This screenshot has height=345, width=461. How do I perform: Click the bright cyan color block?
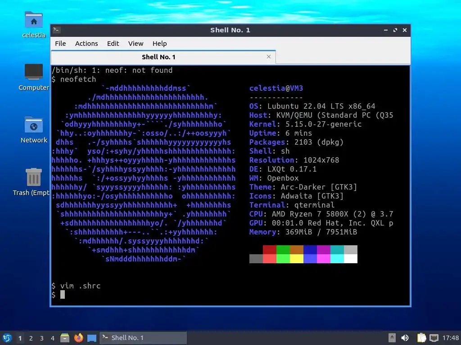337,259
